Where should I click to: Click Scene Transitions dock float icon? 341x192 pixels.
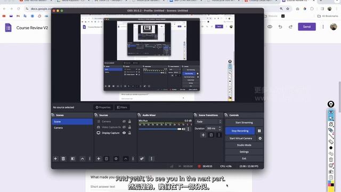click(x=196, y=115)
